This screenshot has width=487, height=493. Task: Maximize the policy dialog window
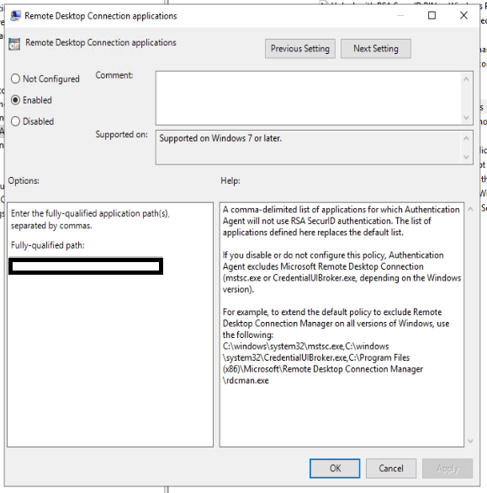point(431,15)
